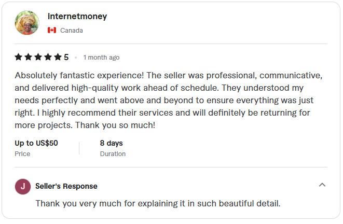This screenshot has height=224, width=343.
Task: Click the second rating star
Action: point(28,57)
